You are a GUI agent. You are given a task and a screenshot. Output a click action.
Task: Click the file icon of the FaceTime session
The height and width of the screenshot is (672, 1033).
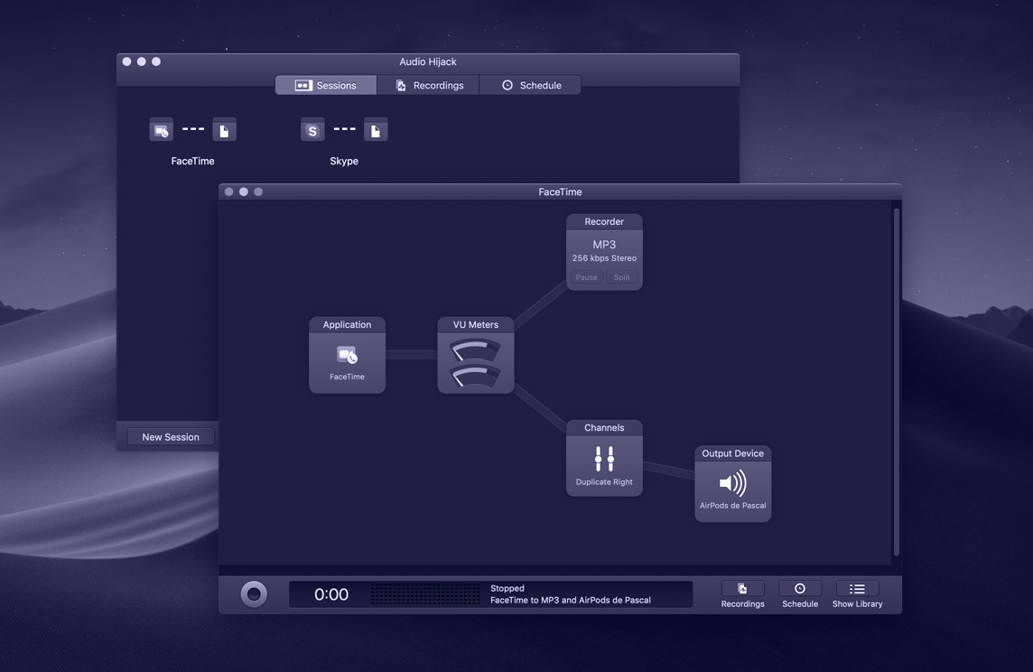(224, 130)
